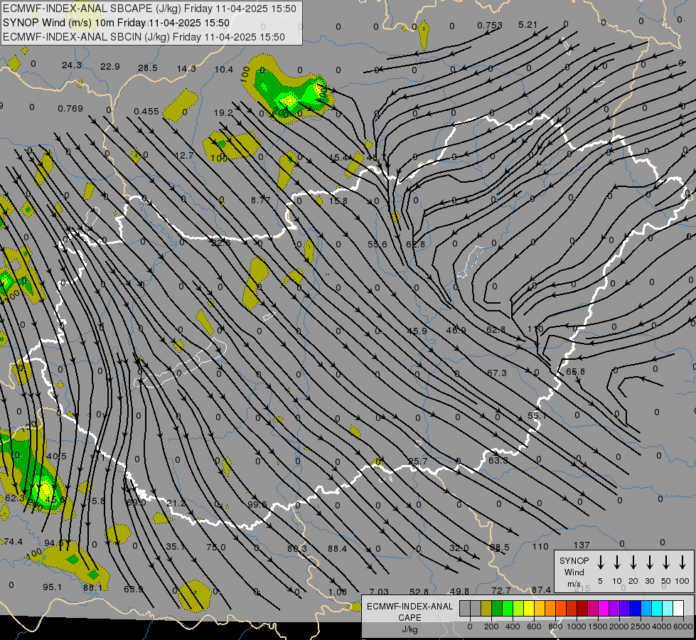Click the 400 tick on CAPE scale
The image size is (696, 640).
(513, 626)
